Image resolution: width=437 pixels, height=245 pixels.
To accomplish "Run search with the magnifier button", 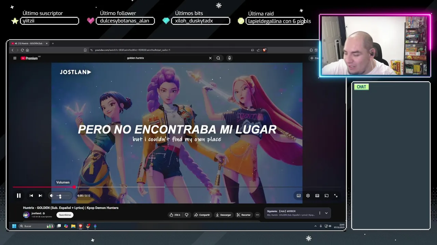I will pyautogui.click(x=218, y=58).
